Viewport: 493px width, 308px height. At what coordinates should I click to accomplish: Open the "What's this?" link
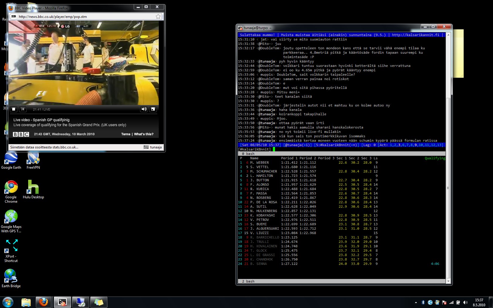point(143,134)
